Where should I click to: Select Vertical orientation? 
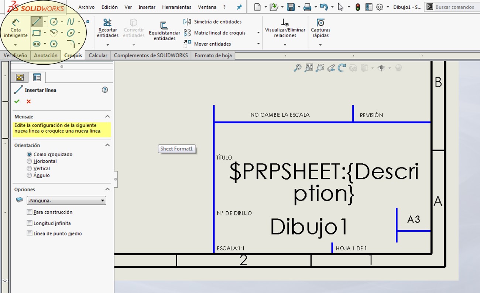click(30, 168)
